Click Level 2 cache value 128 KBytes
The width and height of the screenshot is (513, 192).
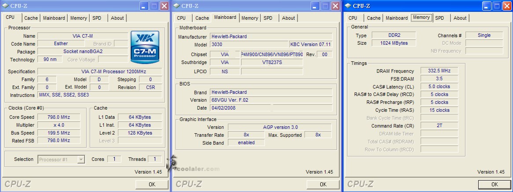140,133
